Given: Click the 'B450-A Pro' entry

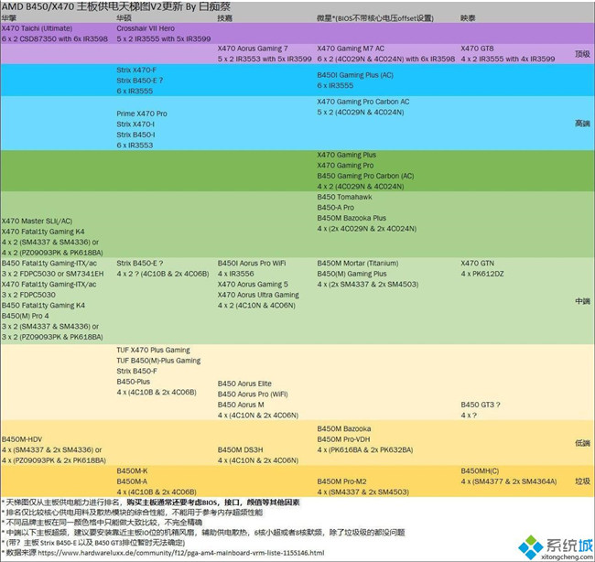Looking at the screenshot, I should [335, 208].
